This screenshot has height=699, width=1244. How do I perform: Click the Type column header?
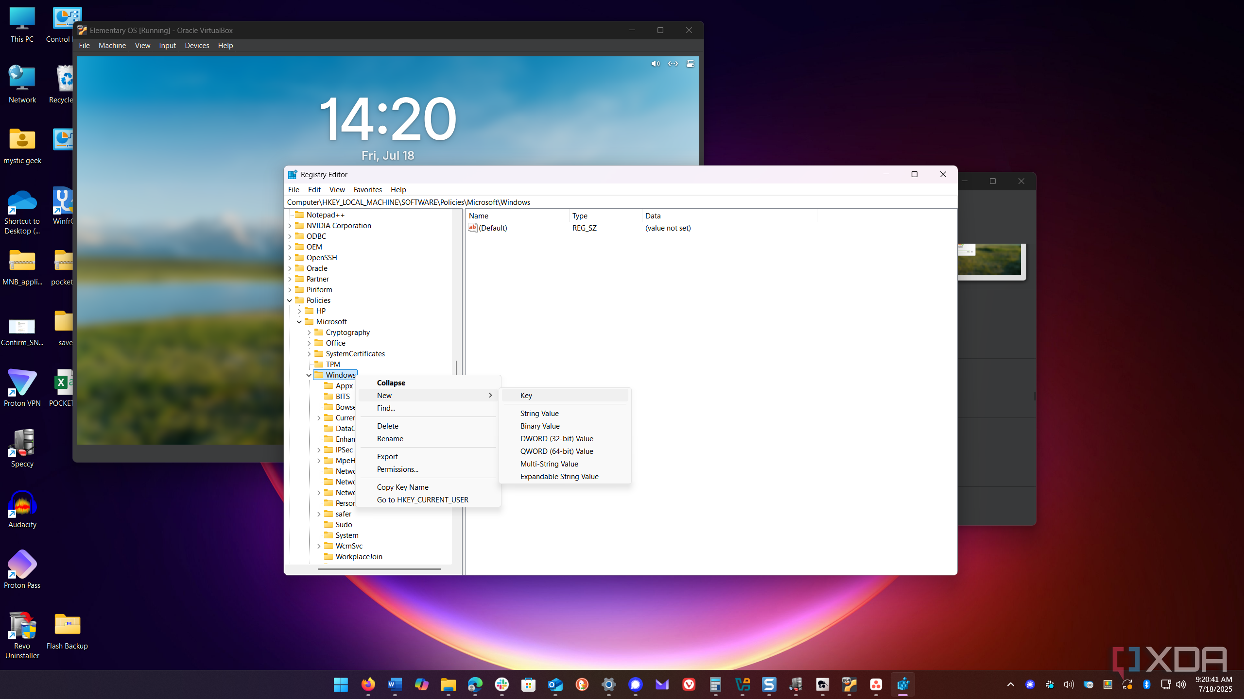[605, 216]
